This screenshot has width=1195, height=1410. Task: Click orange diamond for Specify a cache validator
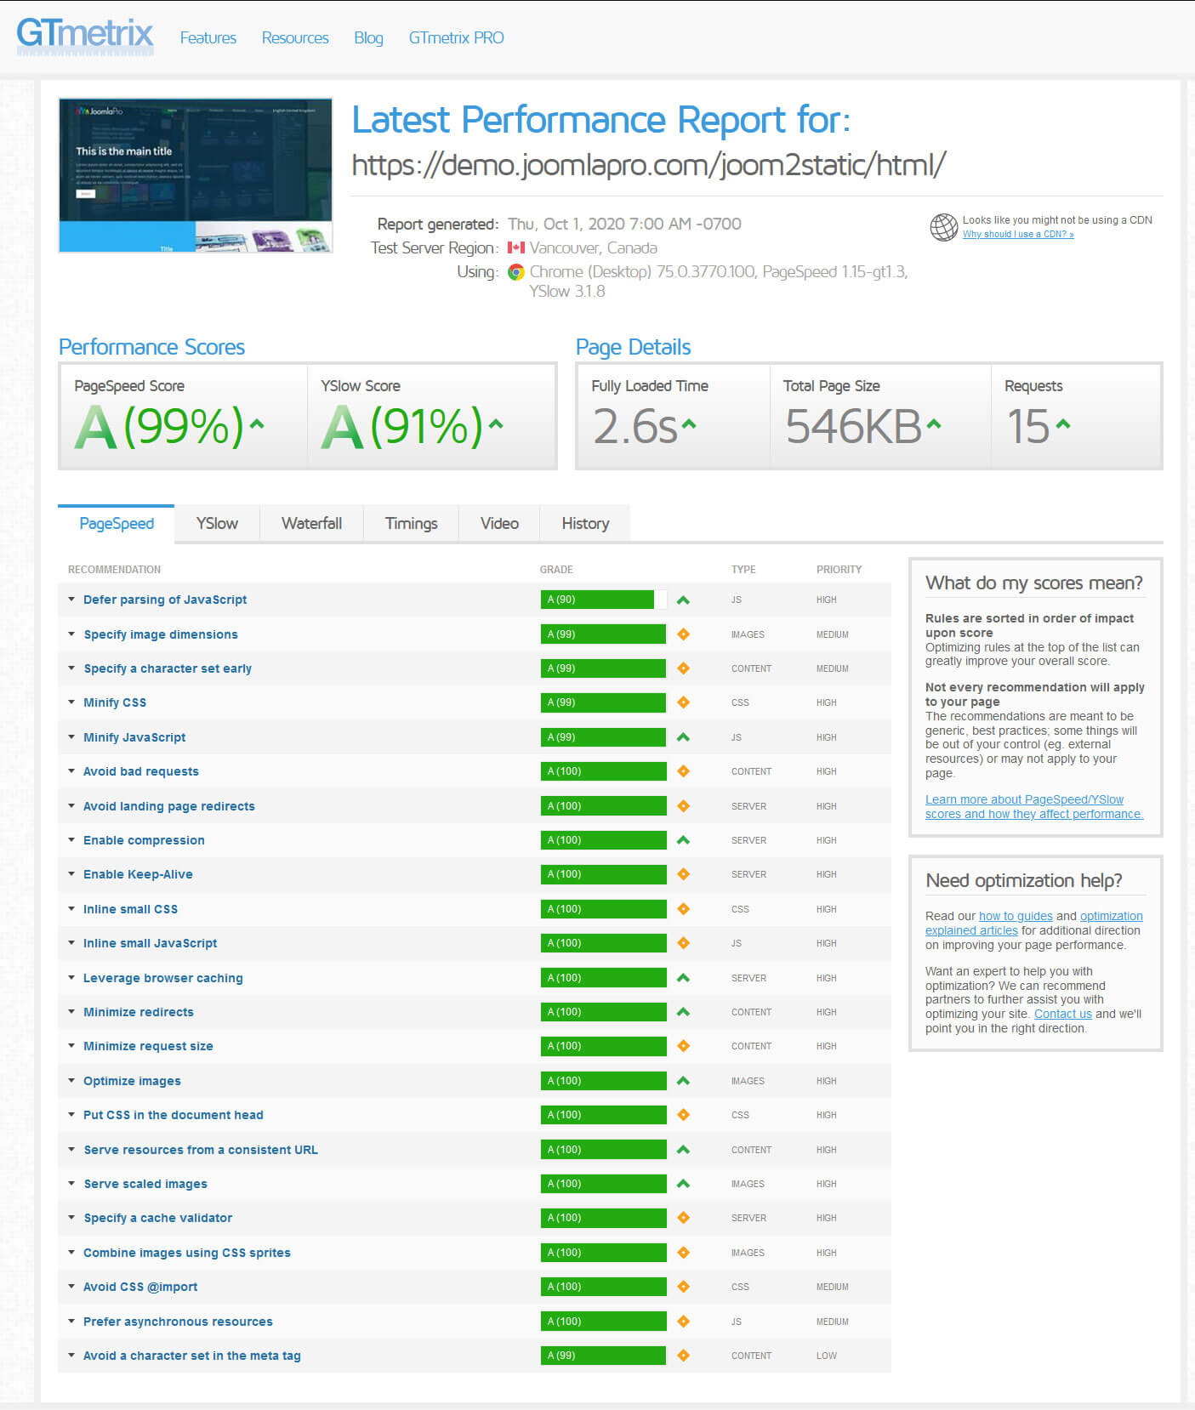pos(683,1218)
